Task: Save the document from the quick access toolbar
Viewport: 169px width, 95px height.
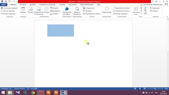Action: pyautogui.click(x=6, y=1)
